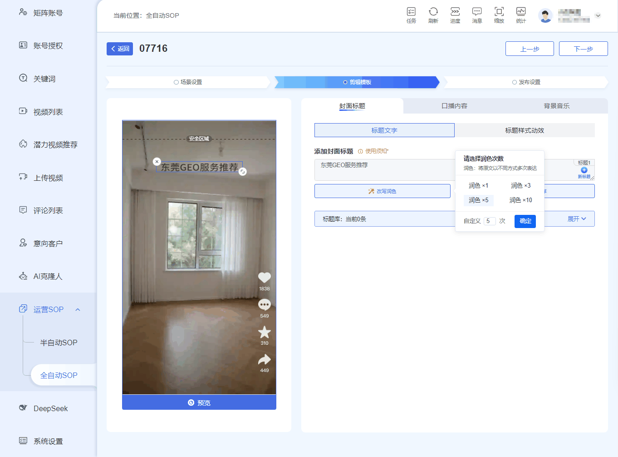Select the 标题文字 sub-tab
The image size is (618, 457).
(384, 130)
